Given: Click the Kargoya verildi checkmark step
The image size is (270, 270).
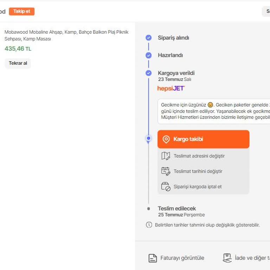Looking at the screenshot, I should [x=149, y=73].
